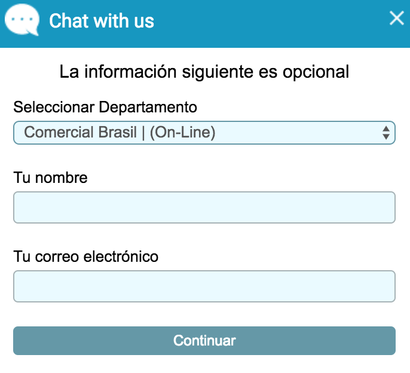Expand the department selector combo box

click(x=204, y=133)
